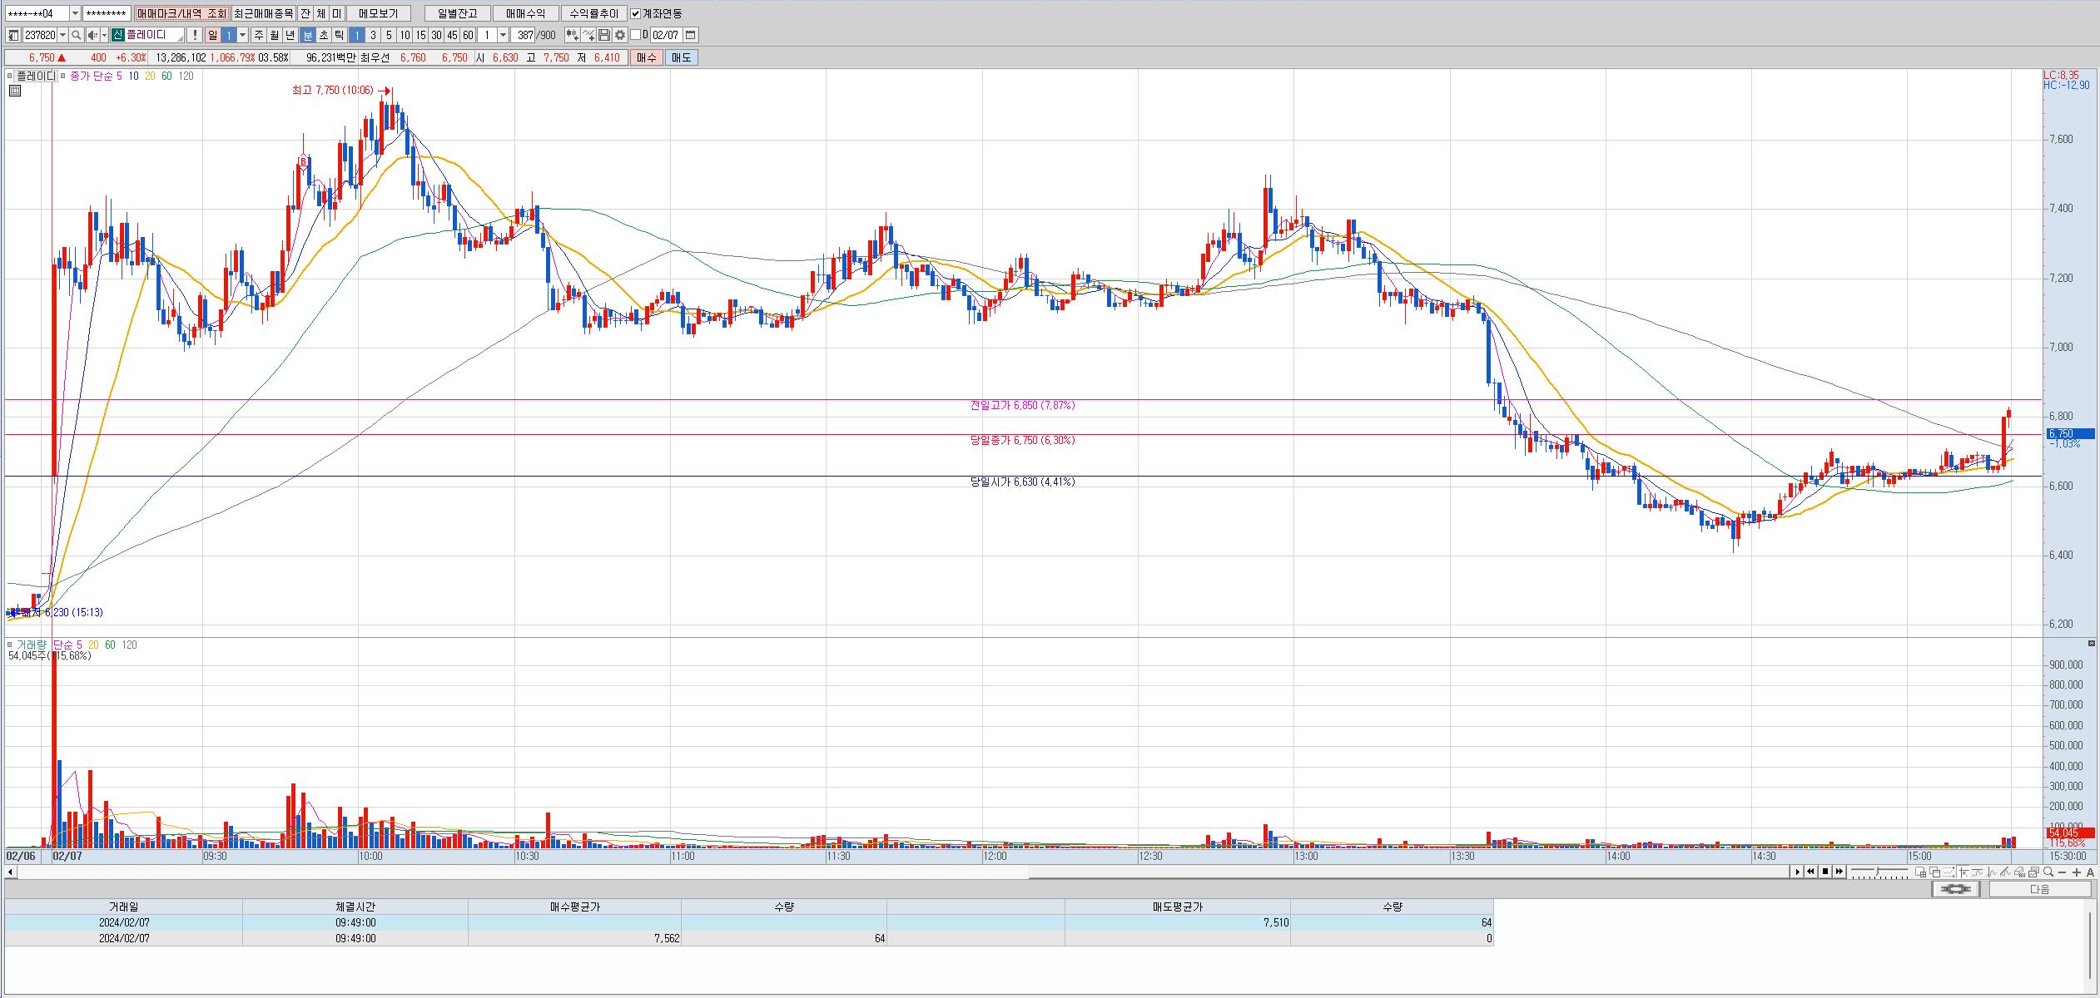2100x998 pixels.
Task: Click the stock search magnifier icon
Action: click(77, 35)
